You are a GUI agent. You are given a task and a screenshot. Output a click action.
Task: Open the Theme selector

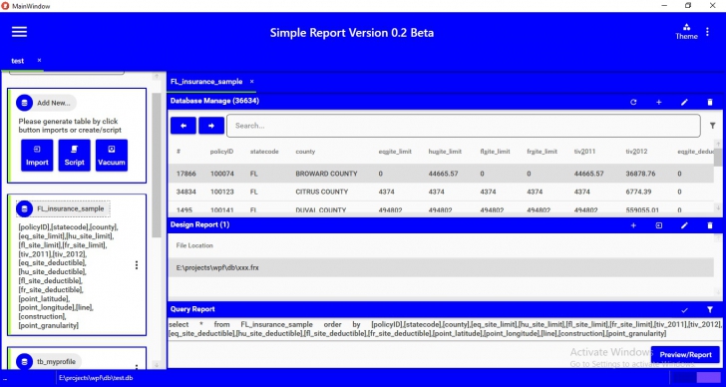[x=686, y=32]
